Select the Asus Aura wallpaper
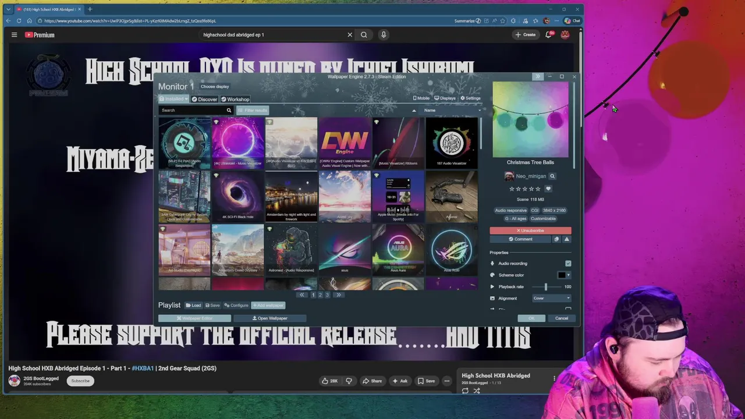The image size is (745, 419). click(x=398, y=250)
